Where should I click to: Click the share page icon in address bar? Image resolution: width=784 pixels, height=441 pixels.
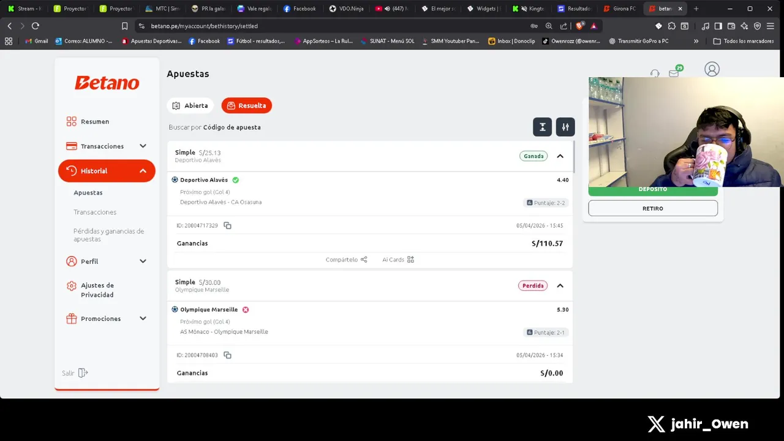click(563, 26)
